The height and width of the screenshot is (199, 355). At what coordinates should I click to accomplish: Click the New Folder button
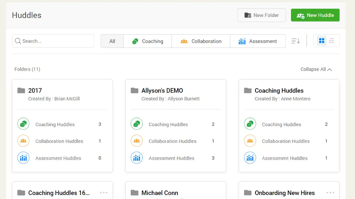261,15
